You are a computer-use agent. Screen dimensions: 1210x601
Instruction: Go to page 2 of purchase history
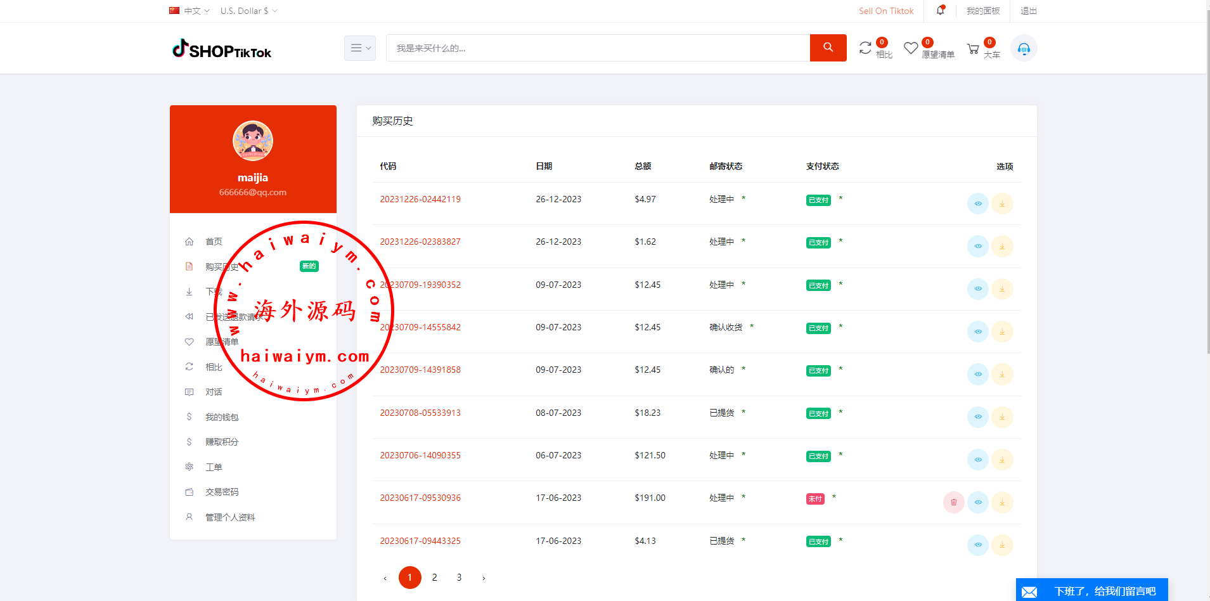[434, 578]
